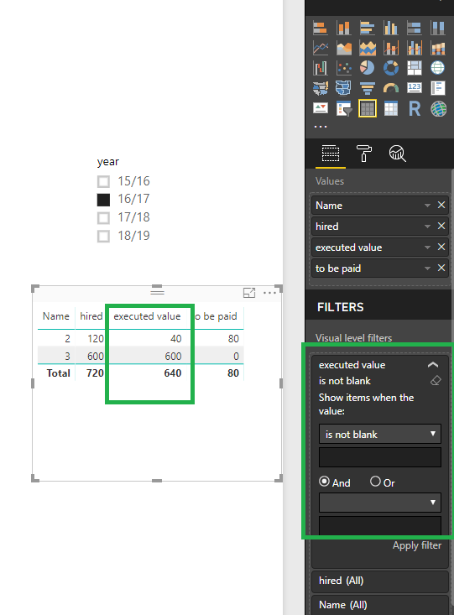Select the filled map visual

click(x=321, y=88)
